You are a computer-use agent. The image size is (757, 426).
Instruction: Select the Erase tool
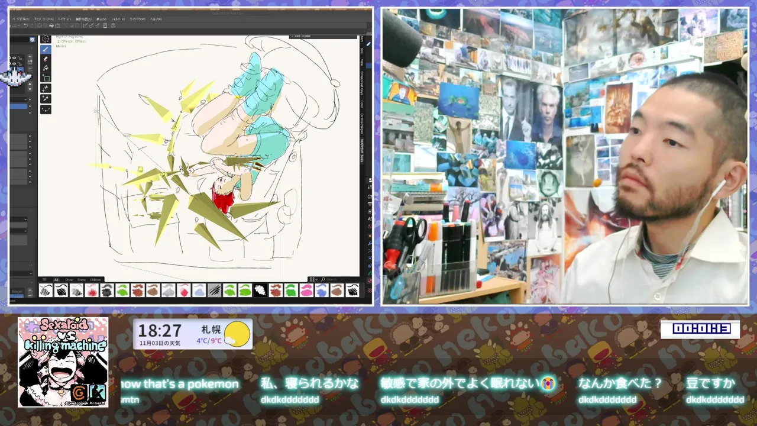coord(46,59)
